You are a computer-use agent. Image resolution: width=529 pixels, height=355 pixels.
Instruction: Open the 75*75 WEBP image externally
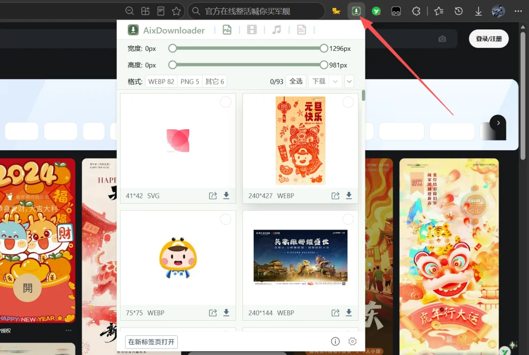point(213,313)
